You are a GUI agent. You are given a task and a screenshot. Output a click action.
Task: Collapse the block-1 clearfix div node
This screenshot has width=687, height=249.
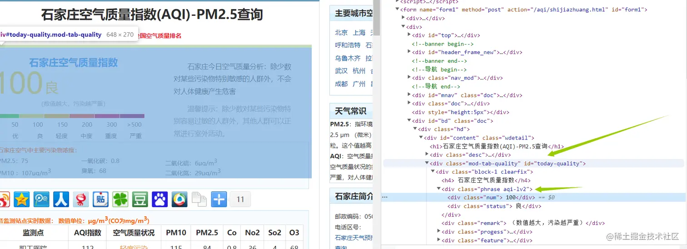click(x=433, y=172)
